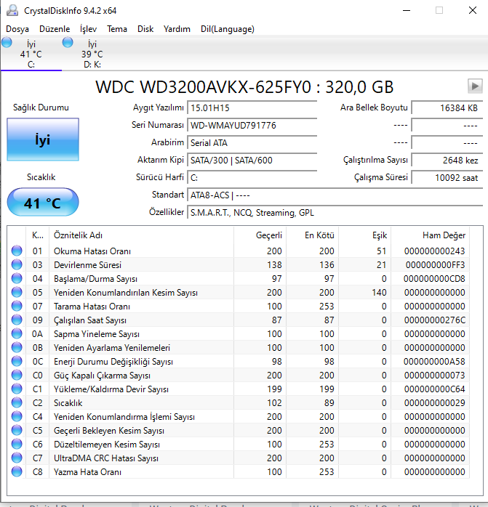Click the İyi health status button
The height and width of the screenshot is (507, 488).
(43, 139)
